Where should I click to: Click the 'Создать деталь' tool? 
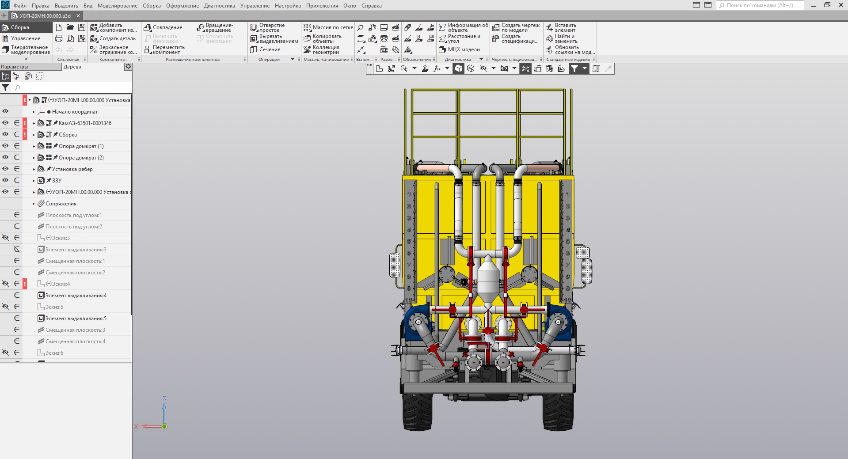click(x=113, y=38)
